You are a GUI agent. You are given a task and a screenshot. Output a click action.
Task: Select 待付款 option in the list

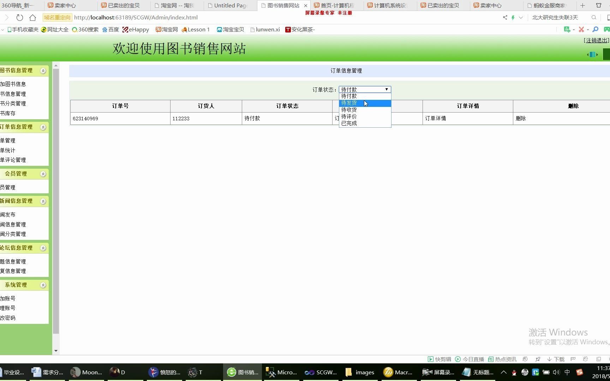point(365,96)
